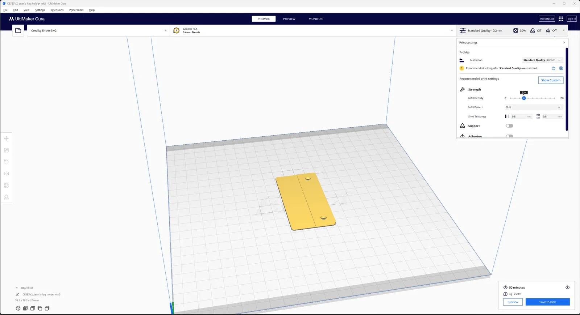Switch to the 3D view cube icon
The height and width of the screenshot is (315, 580).
(18, 308)
